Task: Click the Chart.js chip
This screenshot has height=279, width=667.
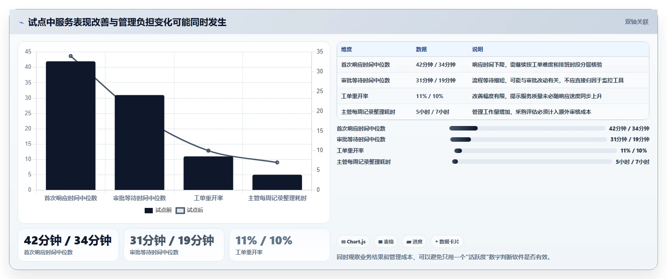Action: point(353,242)
